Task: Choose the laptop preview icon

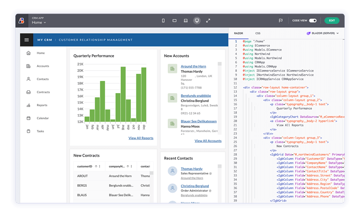Action: point(186,21)
